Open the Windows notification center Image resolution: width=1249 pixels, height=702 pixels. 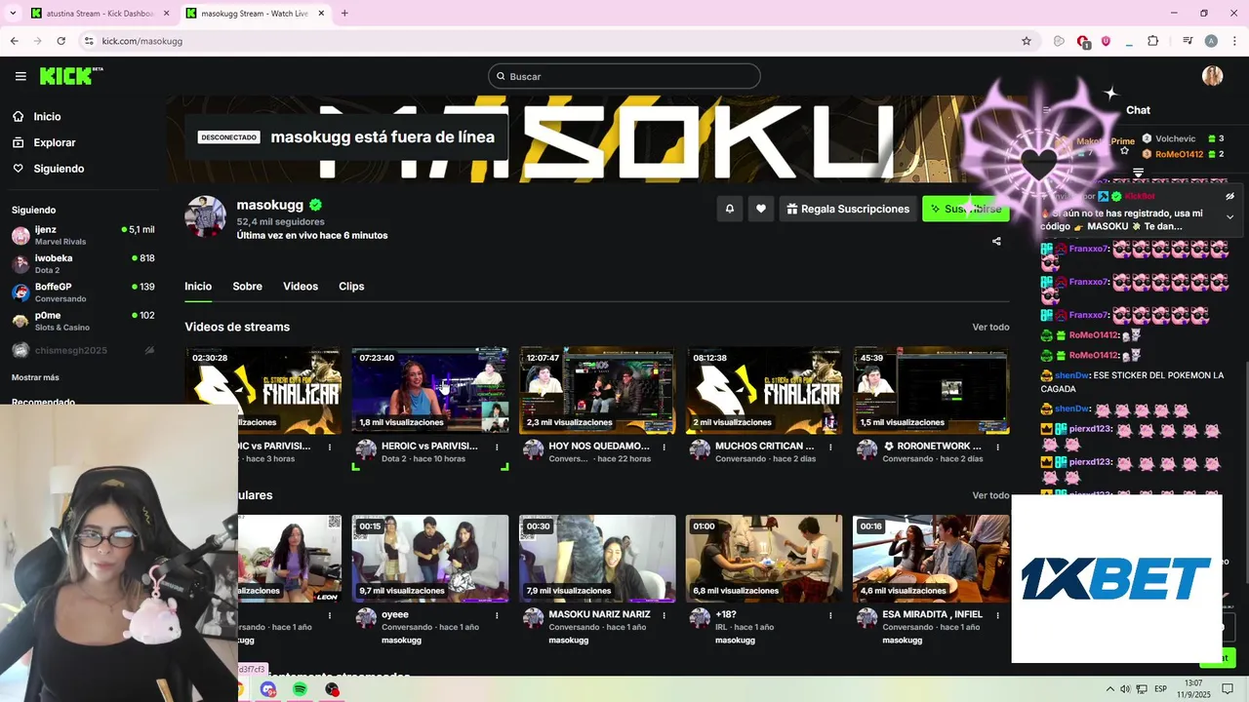[x=1229, y=689]
